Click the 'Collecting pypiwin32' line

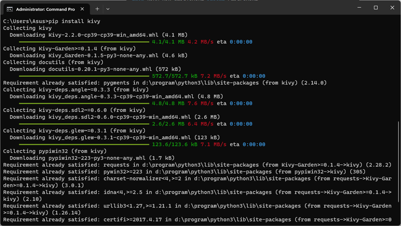[53, 152]
